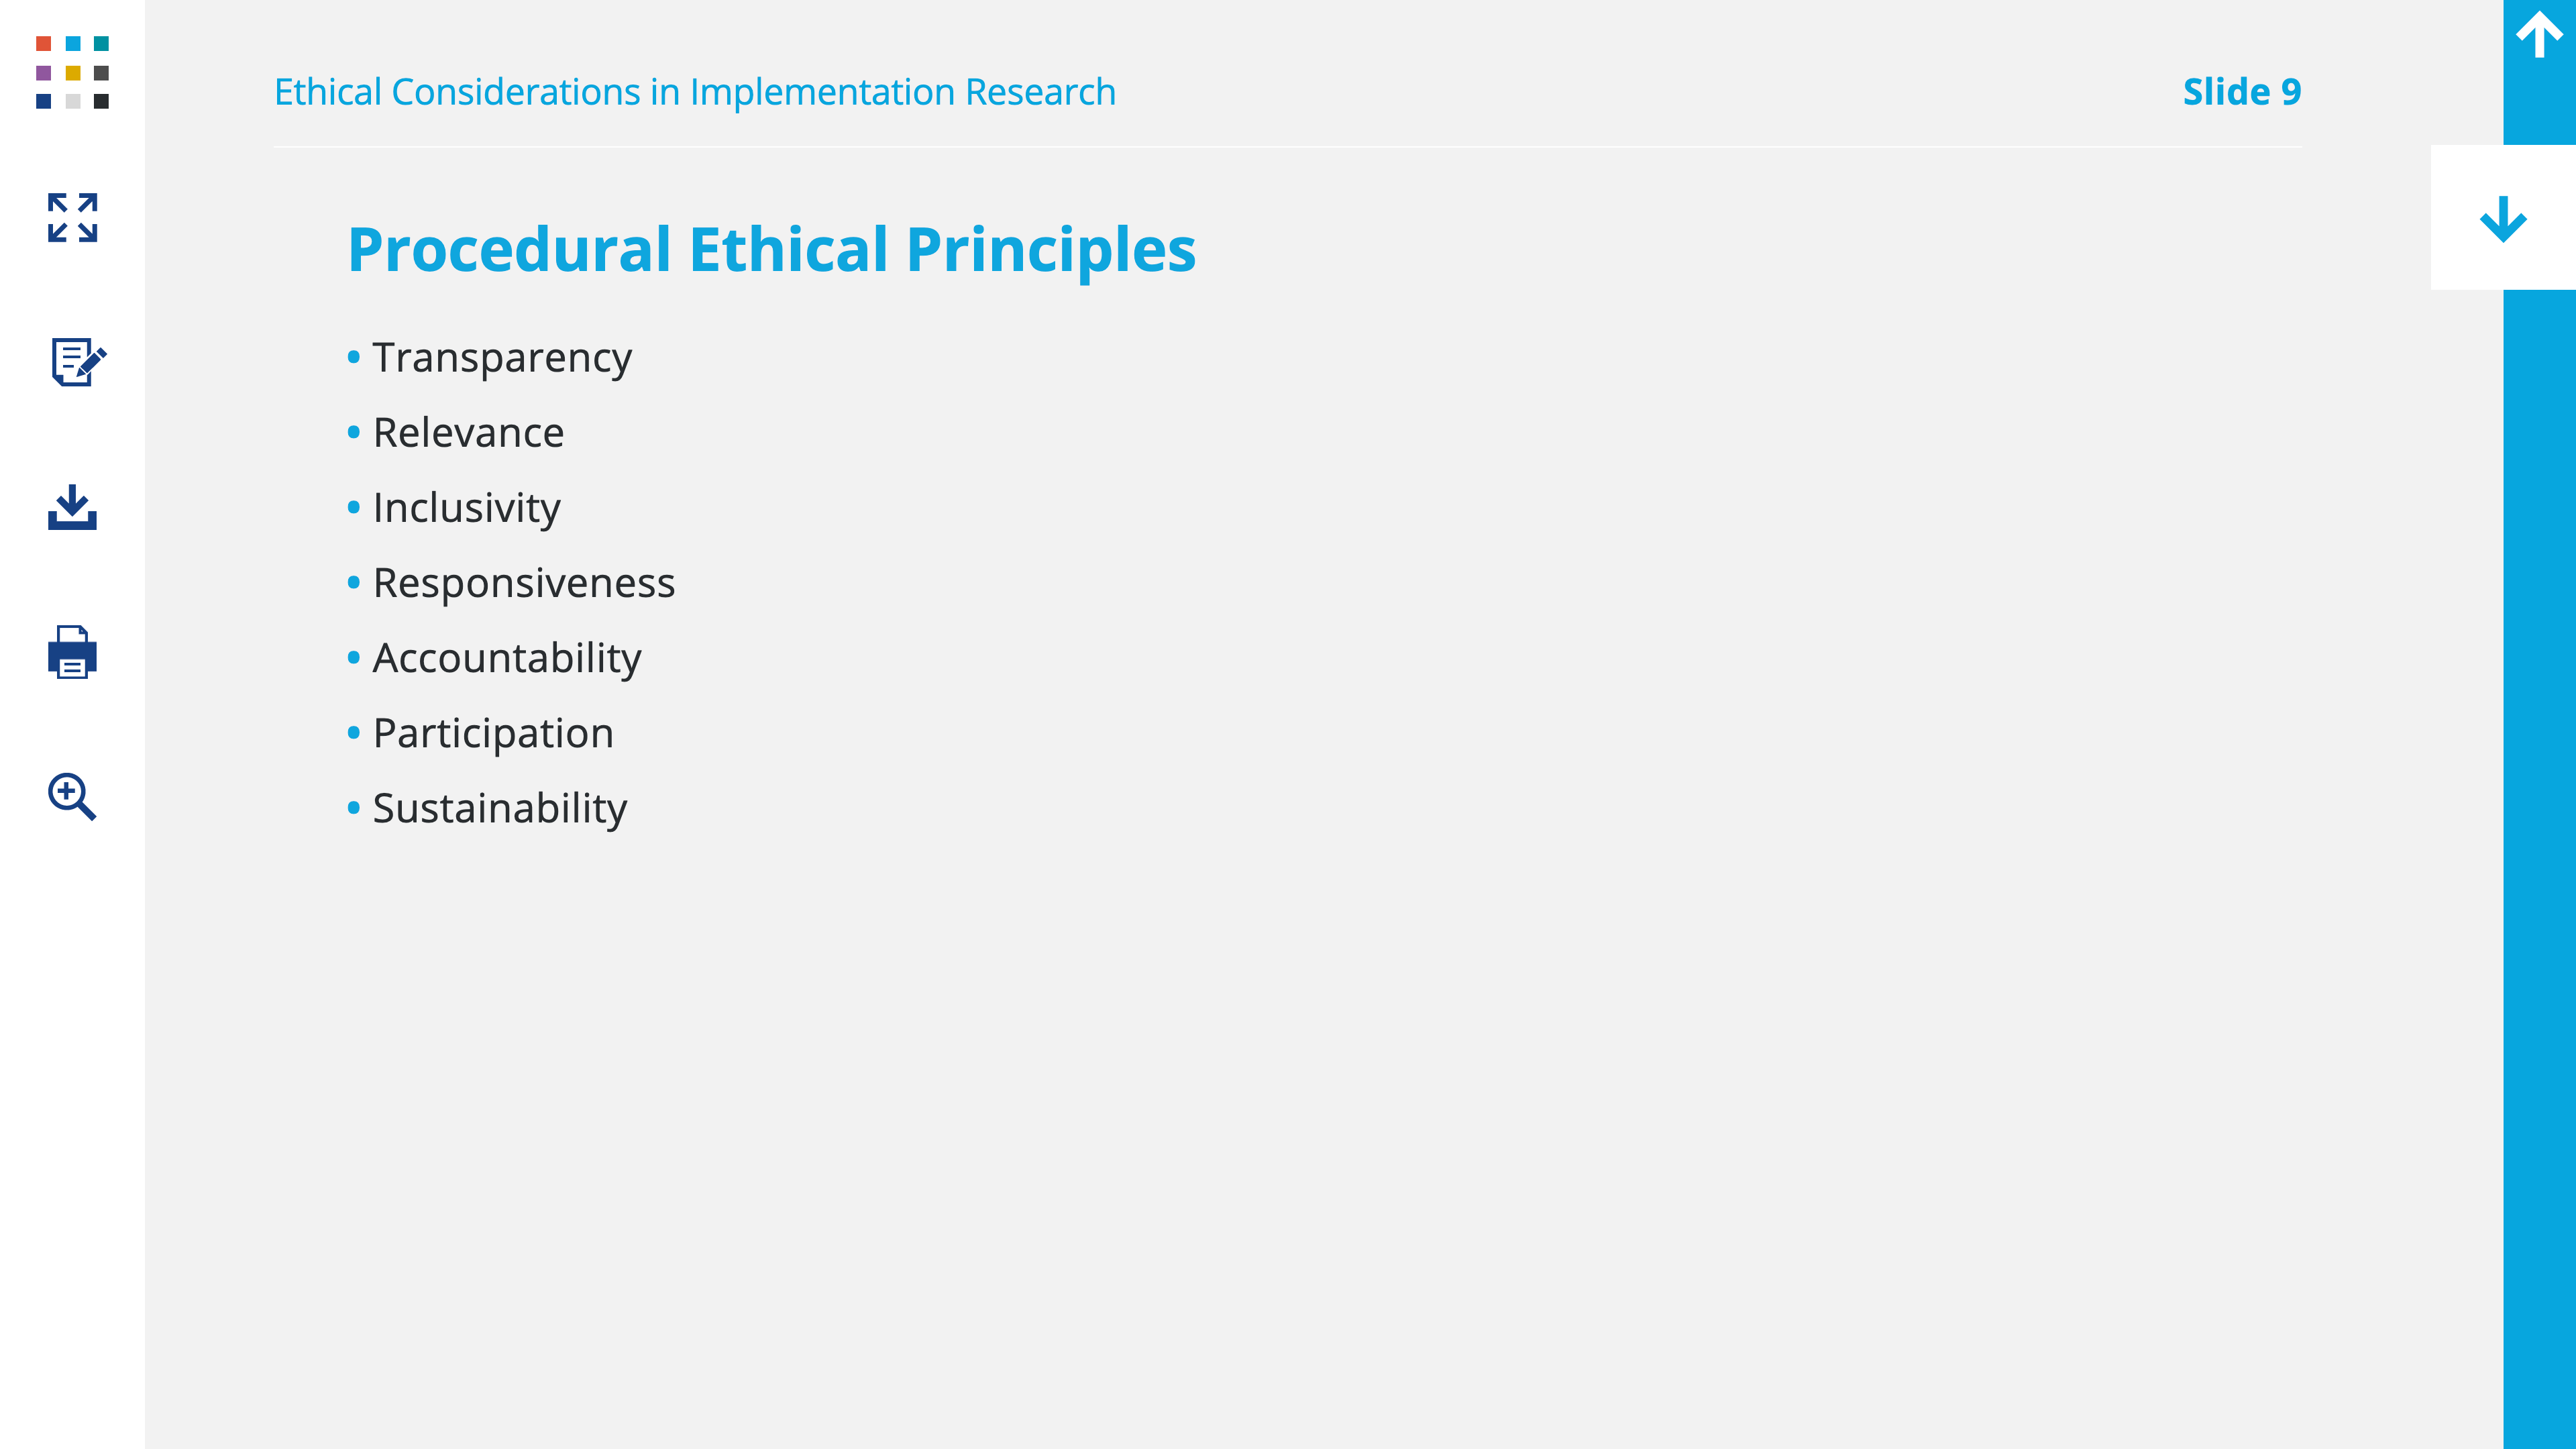2576x1449 pixels.
Task: Activate the zoom magnifier icon
Action: coord(72,797)
